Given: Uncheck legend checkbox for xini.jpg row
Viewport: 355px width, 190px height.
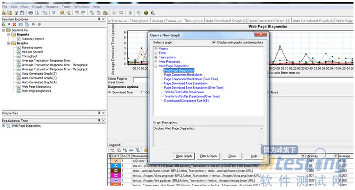Looking at the screenshot, I should (116, 180).
